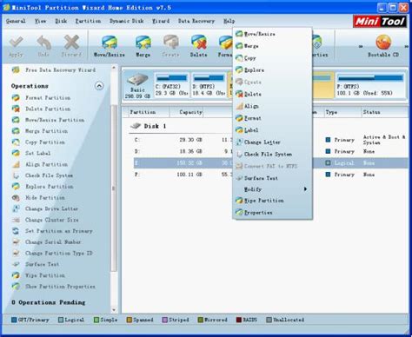This screenshot has width=412, height=337.
Task: Open the View menu
Action: [x=40, y=21]
